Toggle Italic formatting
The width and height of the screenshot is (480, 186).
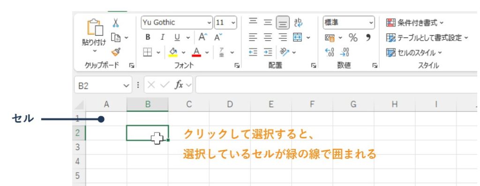(x=163, y=37)
